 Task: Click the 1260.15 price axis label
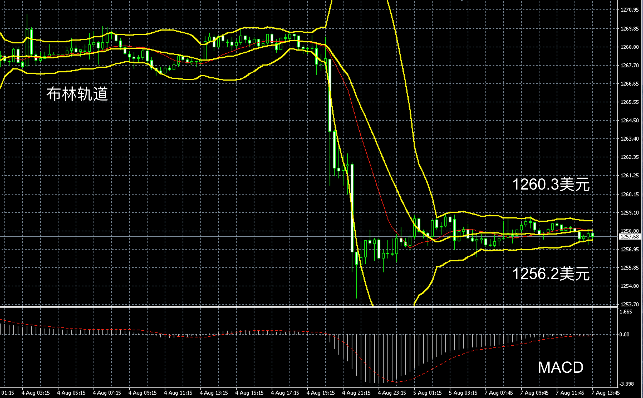pyautogui.click(x=630, y=194)
